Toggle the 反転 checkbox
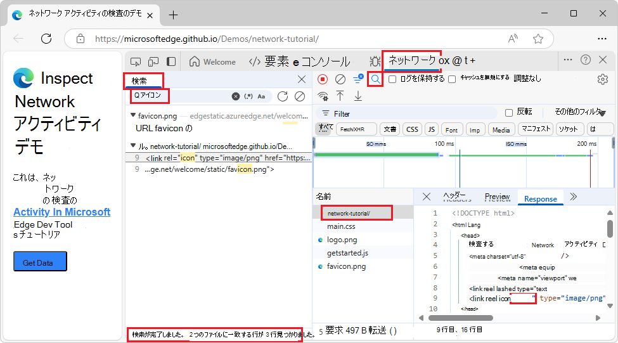The width and height of the screenshot is (618, 343). coord(509,113)
